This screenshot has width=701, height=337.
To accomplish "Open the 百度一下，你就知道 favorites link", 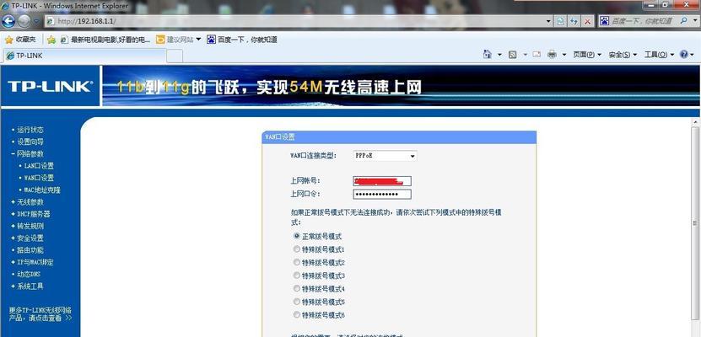I will (x=242, y=40).
